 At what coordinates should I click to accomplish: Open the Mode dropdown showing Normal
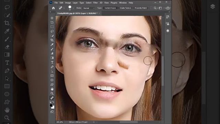pyautogui.click(x=89, y=8)
